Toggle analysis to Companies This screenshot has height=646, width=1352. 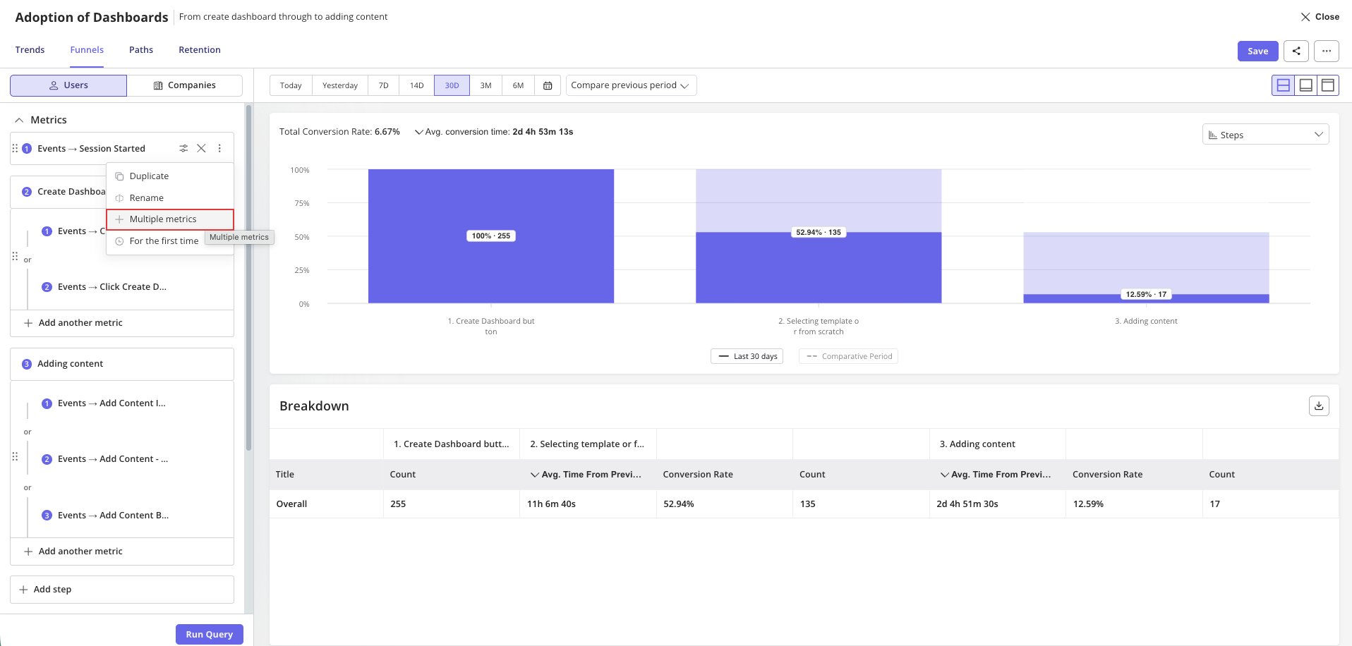click(185, 85)
